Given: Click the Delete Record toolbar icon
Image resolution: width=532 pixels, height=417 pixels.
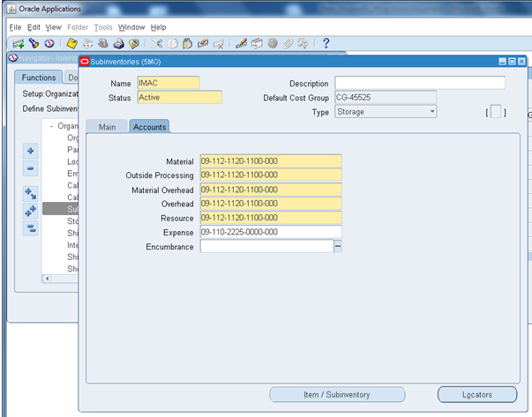Looking at the screenshot, I should [218, 44].
